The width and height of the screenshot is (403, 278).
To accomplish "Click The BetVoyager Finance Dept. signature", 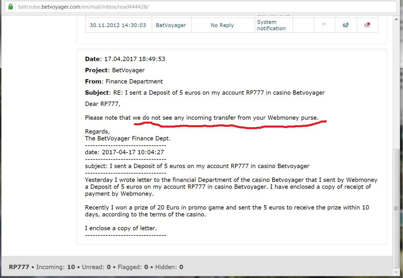I will tap(128, 138).
